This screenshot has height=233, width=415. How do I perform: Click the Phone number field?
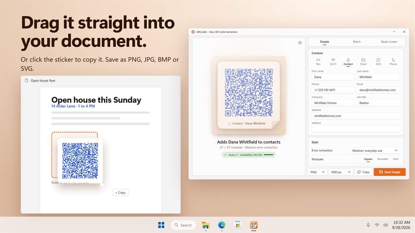pyautogui.click(x=333, y=90)
